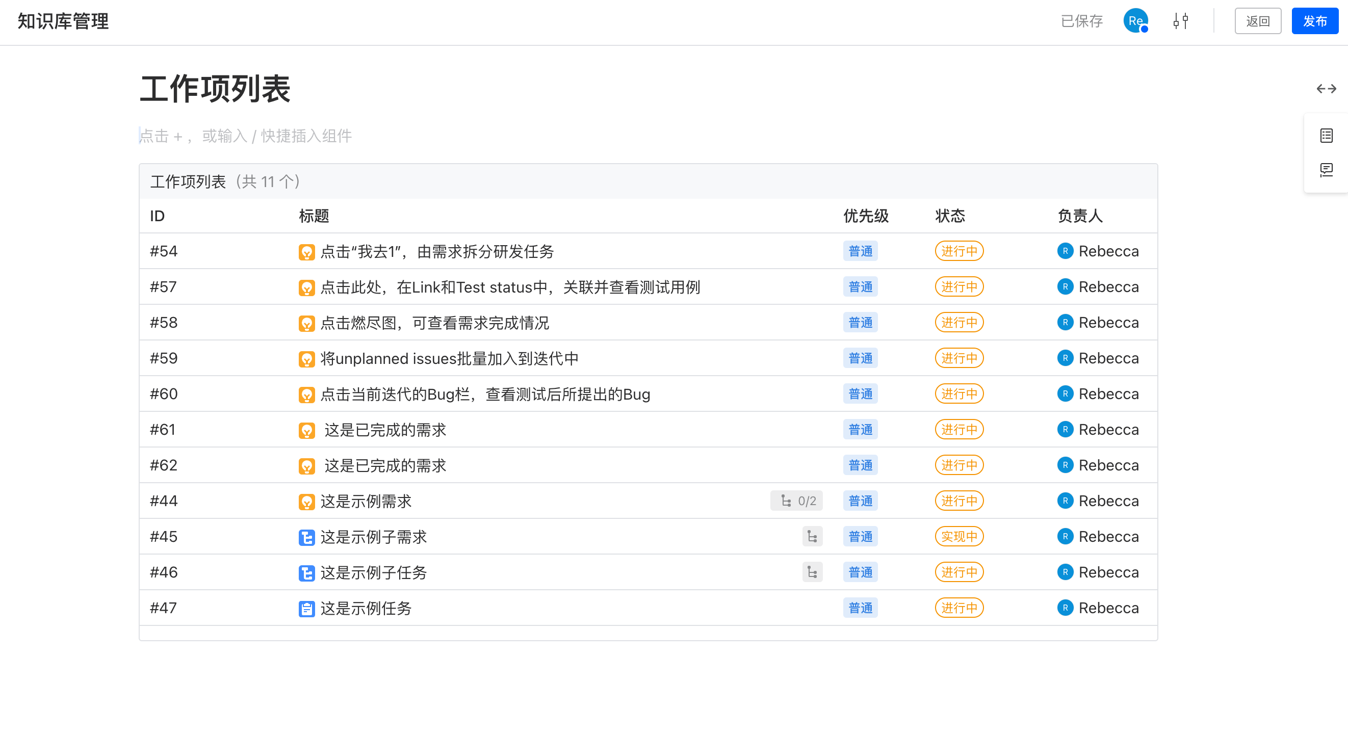
Task: Click the placeholder line 点击 +,或输入 / 快捷插入组件
Action: click(x=245, y=136)
